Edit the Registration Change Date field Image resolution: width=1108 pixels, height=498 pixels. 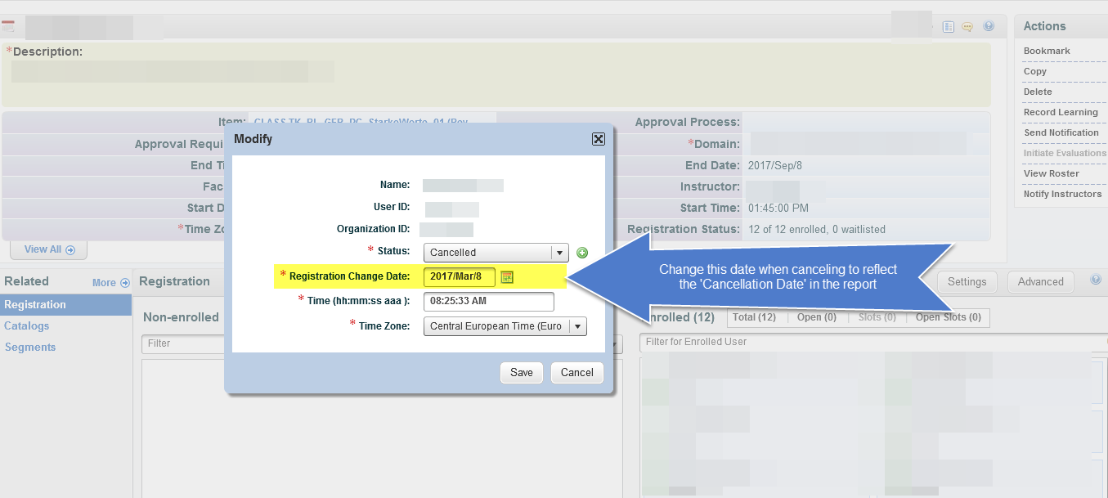click(460, 276)
